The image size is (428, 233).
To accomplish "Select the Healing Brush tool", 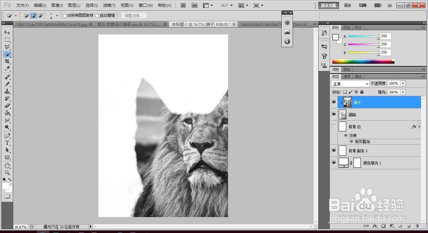I will point(7,77).
